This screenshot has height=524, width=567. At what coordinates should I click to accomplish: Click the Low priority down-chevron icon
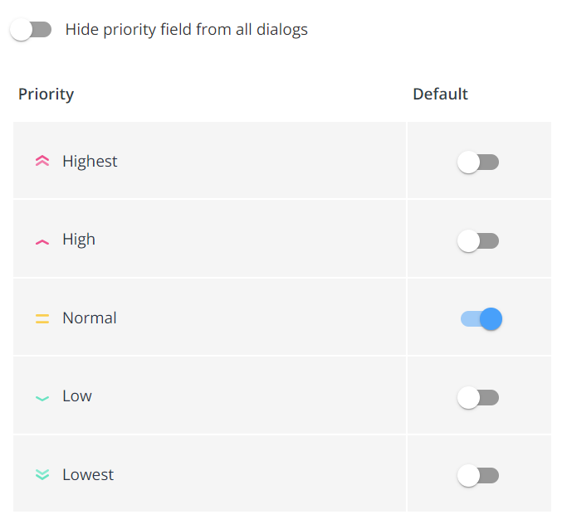(x=42, y=398)
